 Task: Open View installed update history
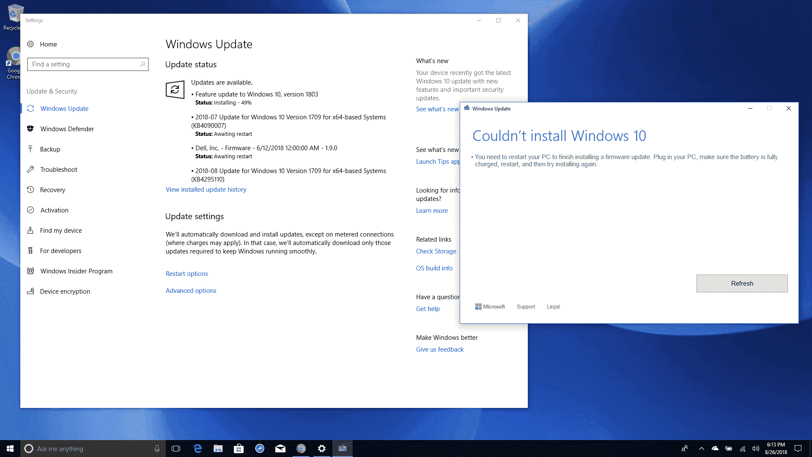206,189
